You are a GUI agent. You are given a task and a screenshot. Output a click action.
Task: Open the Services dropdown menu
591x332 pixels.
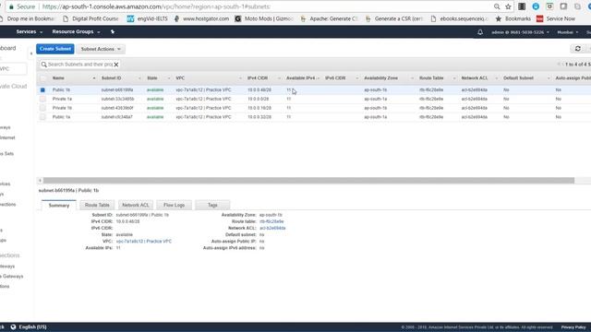click(29, 32)
